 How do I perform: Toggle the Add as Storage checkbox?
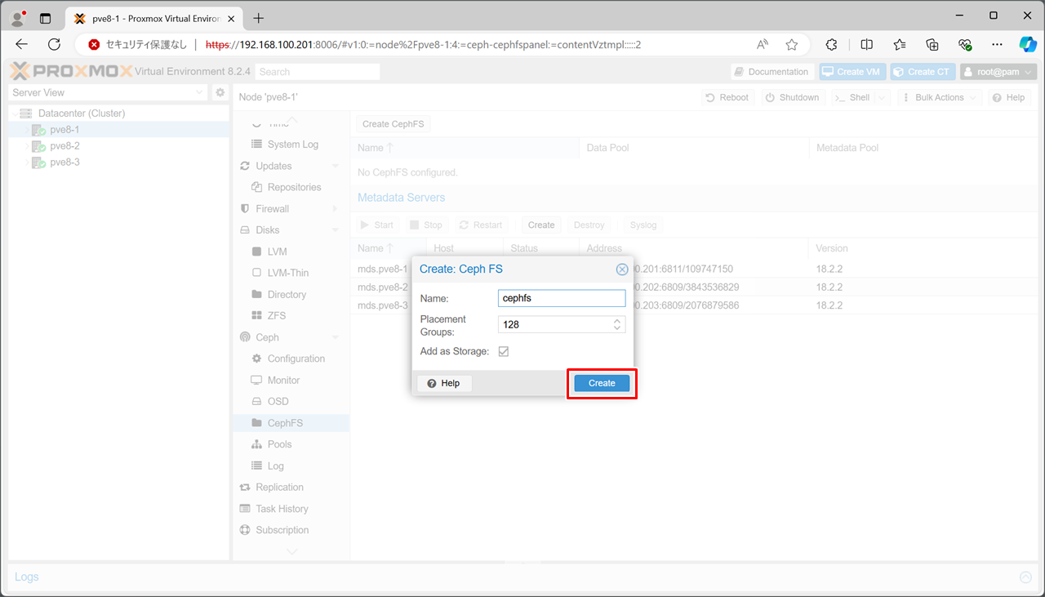[504, 351]
